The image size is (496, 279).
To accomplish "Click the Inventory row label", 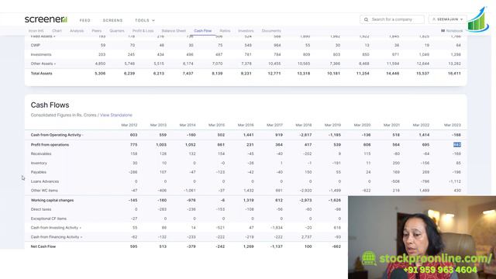I will pyautogui.click(x=39, y=163).
